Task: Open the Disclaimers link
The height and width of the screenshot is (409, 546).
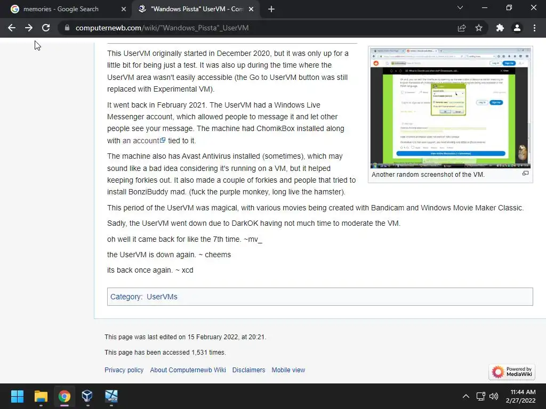Action: [248, 370]
